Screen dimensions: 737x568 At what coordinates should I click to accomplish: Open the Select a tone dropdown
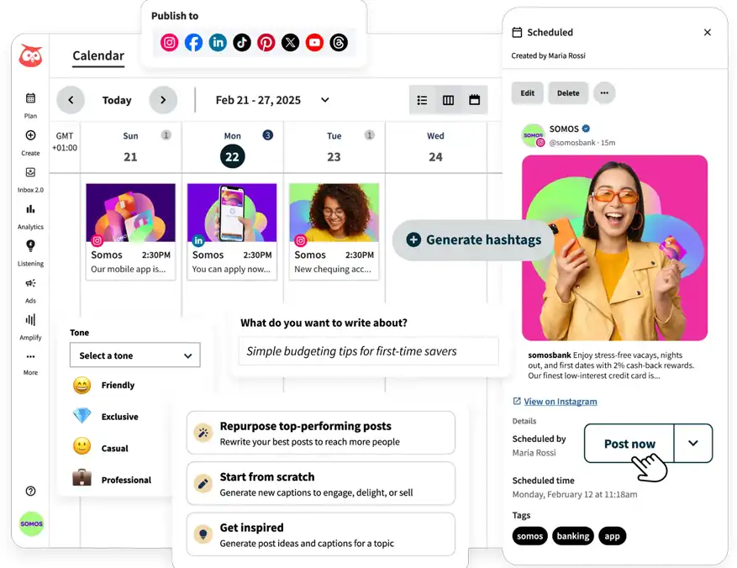134,355
